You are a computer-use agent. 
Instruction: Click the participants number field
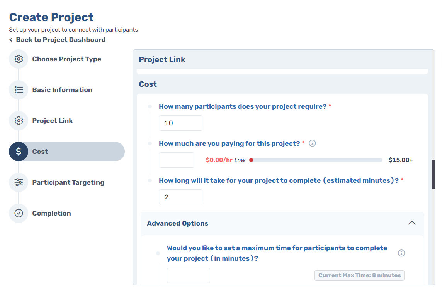pyautogui.click(x=180, y=123)
